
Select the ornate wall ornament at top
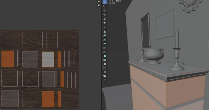[x=190, y=5]
